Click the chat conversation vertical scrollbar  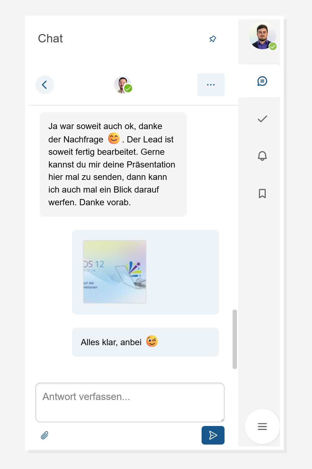[x=235, y=339]
